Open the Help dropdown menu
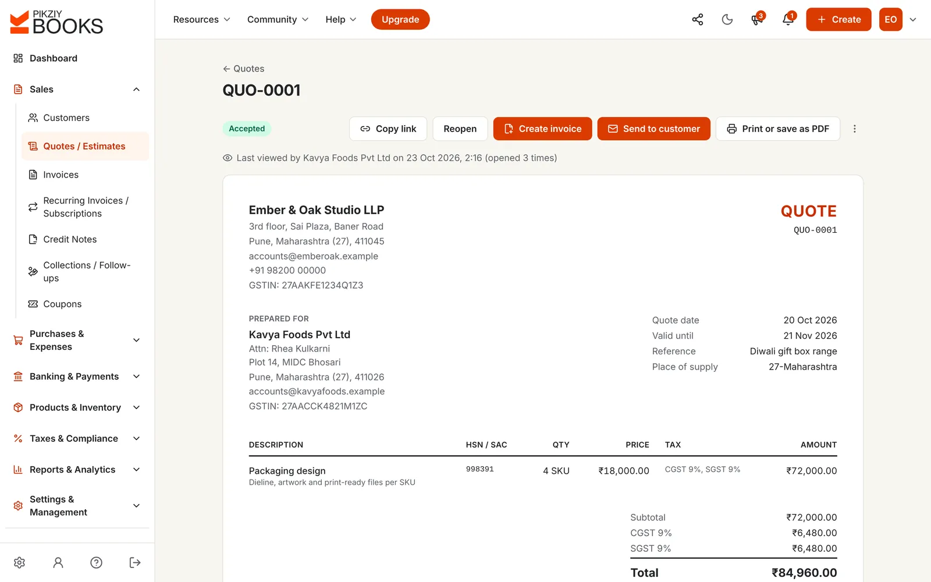 coord(340,20)
